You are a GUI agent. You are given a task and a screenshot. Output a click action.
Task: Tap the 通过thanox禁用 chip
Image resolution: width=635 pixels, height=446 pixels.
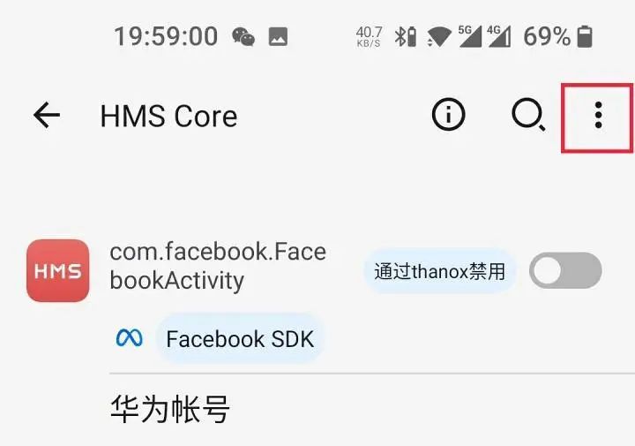[440, 271]
